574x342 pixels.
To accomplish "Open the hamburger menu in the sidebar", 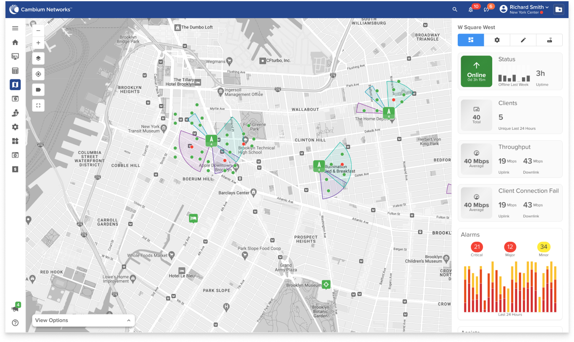I will tap(15, 28).
